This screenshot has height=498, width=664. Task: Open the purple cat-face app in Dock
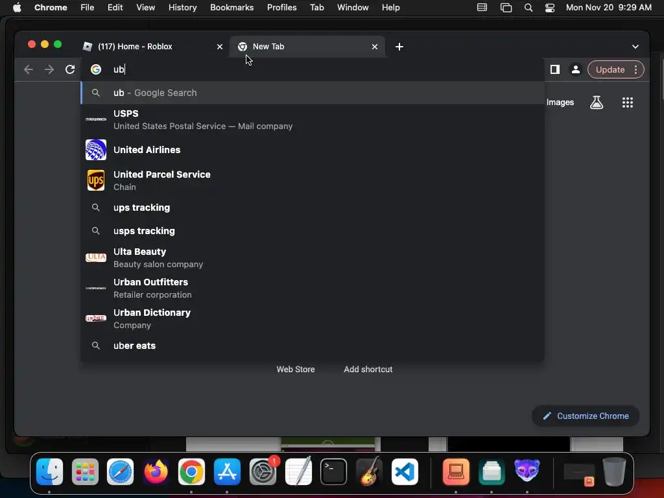pyautogui.click(x=527, y=471)
